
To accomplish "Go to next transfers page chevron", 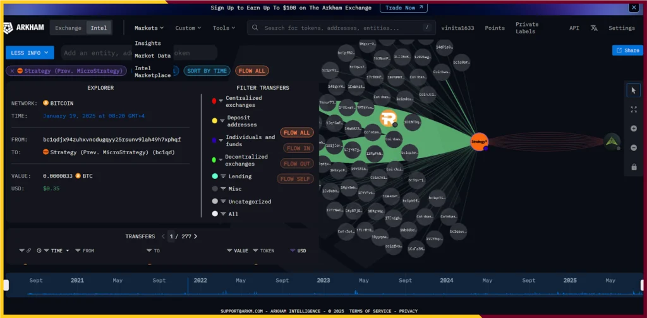I will [196, 236].
